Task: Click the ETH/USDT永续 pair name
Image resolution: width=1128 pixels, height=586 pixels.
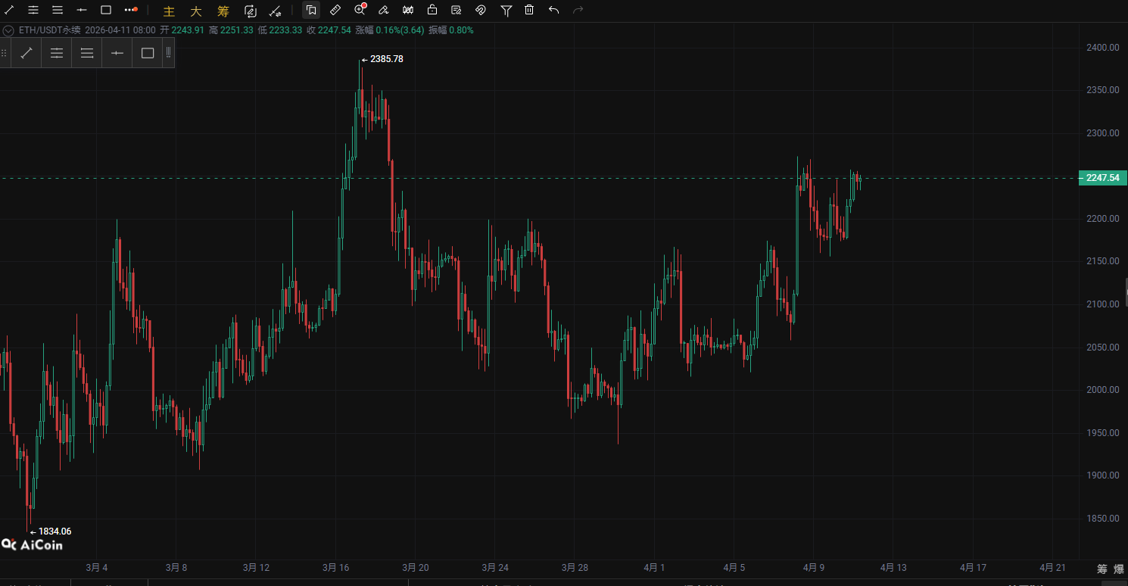Action: 50,30
